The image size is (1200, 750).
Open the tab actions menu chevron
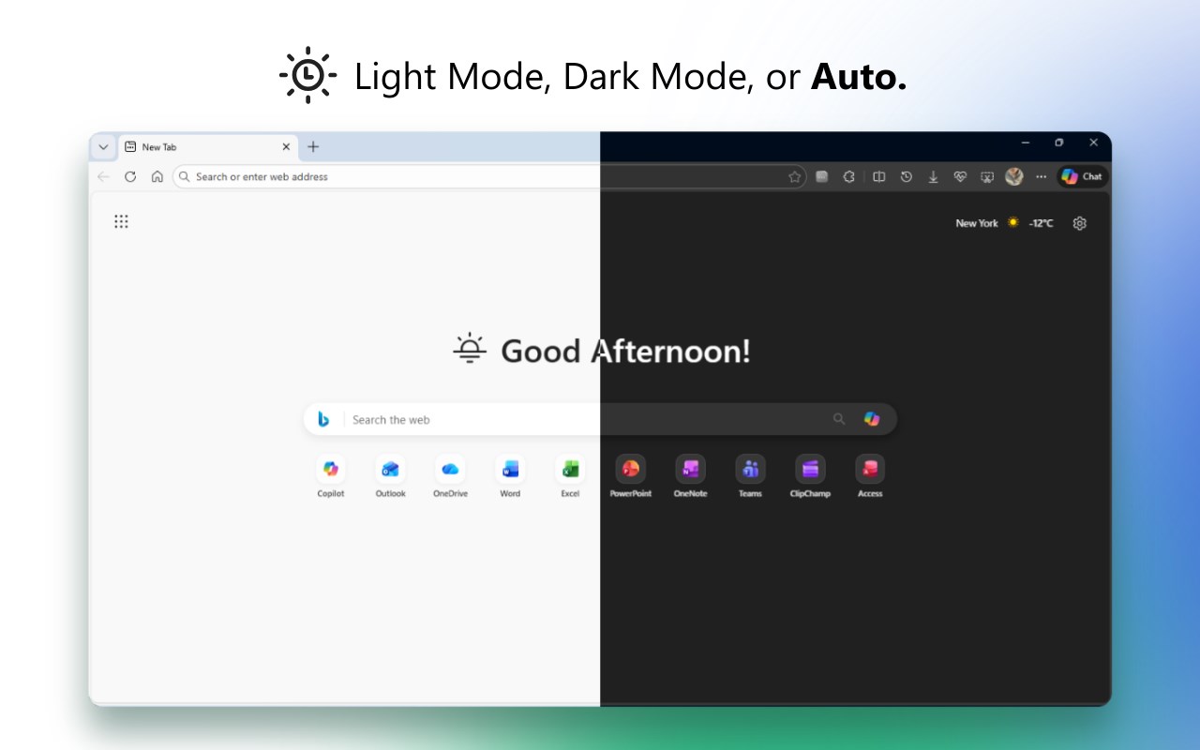(103, 147)
